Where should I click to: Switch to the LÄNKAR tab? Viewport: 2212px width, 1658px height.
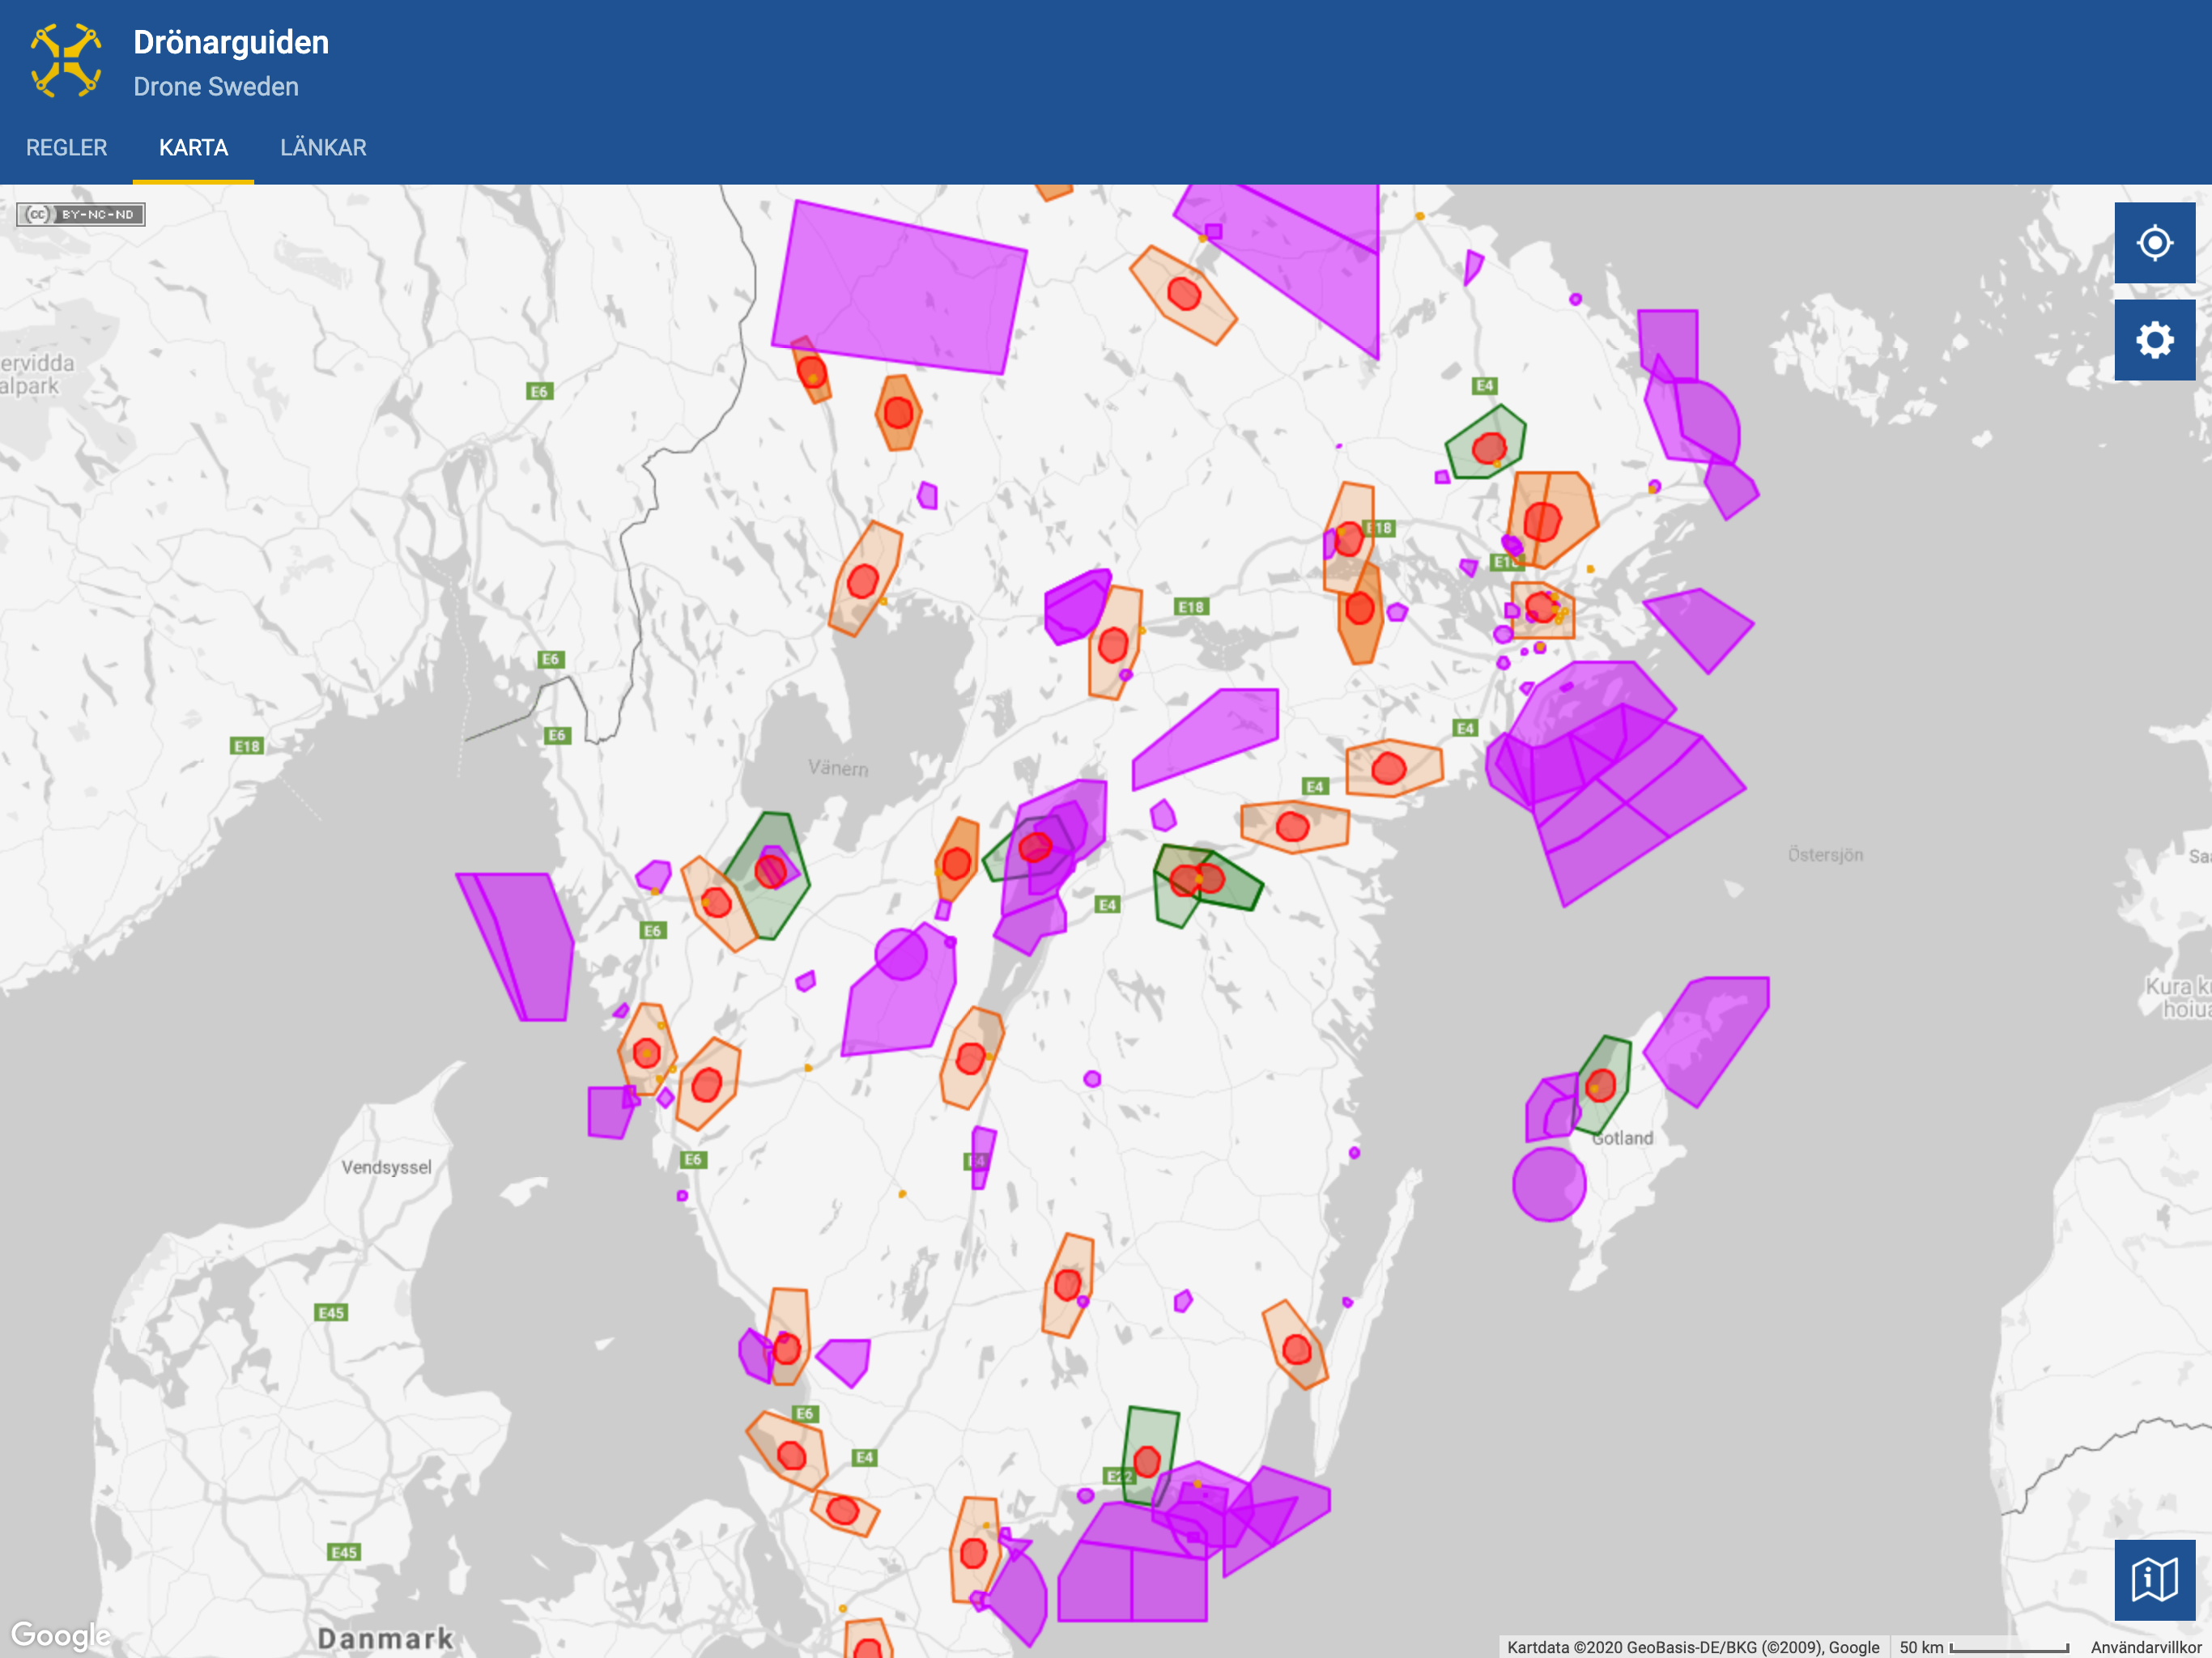[323, 148]
